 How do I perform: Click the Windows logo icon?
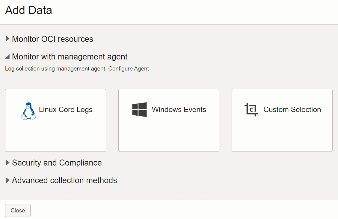(139, 110)
